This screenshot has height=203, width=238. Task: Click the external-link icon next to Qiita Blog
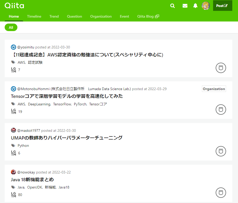158,16
